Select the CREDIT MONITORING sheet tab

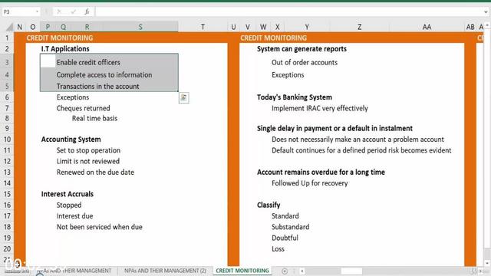point(242,271)
